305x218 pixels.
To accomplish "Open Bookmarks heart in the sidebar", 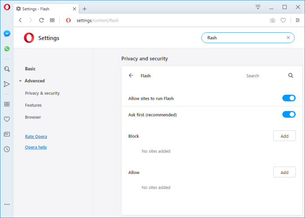I will (7, 119).
